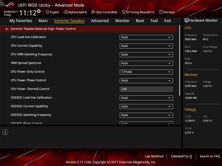The height and width of the screenshot is (166, 222).
Task: Open VDDSOC Switching Frequency dropdown
Action: (x=146, y=115)
